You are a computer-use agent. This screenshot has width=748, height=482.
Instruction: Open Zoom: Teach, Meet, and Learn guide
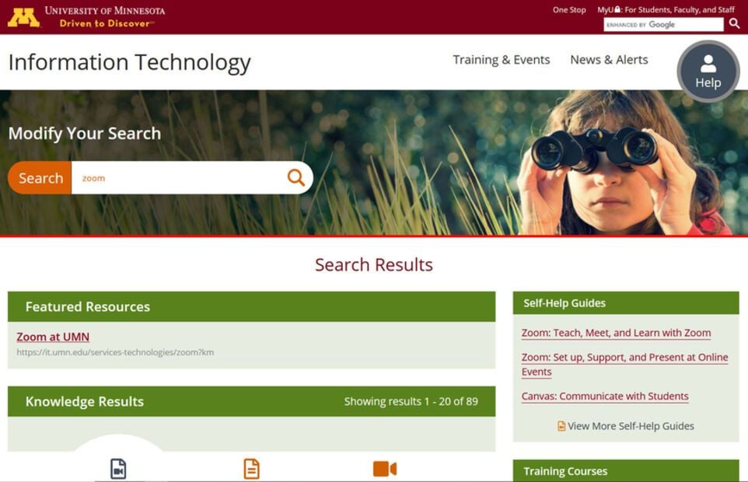[616, 333]
